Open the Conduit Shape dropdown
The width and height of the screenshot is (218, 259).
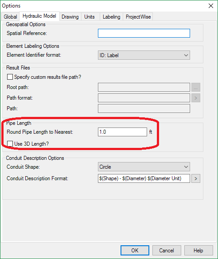tap(144, 167)
